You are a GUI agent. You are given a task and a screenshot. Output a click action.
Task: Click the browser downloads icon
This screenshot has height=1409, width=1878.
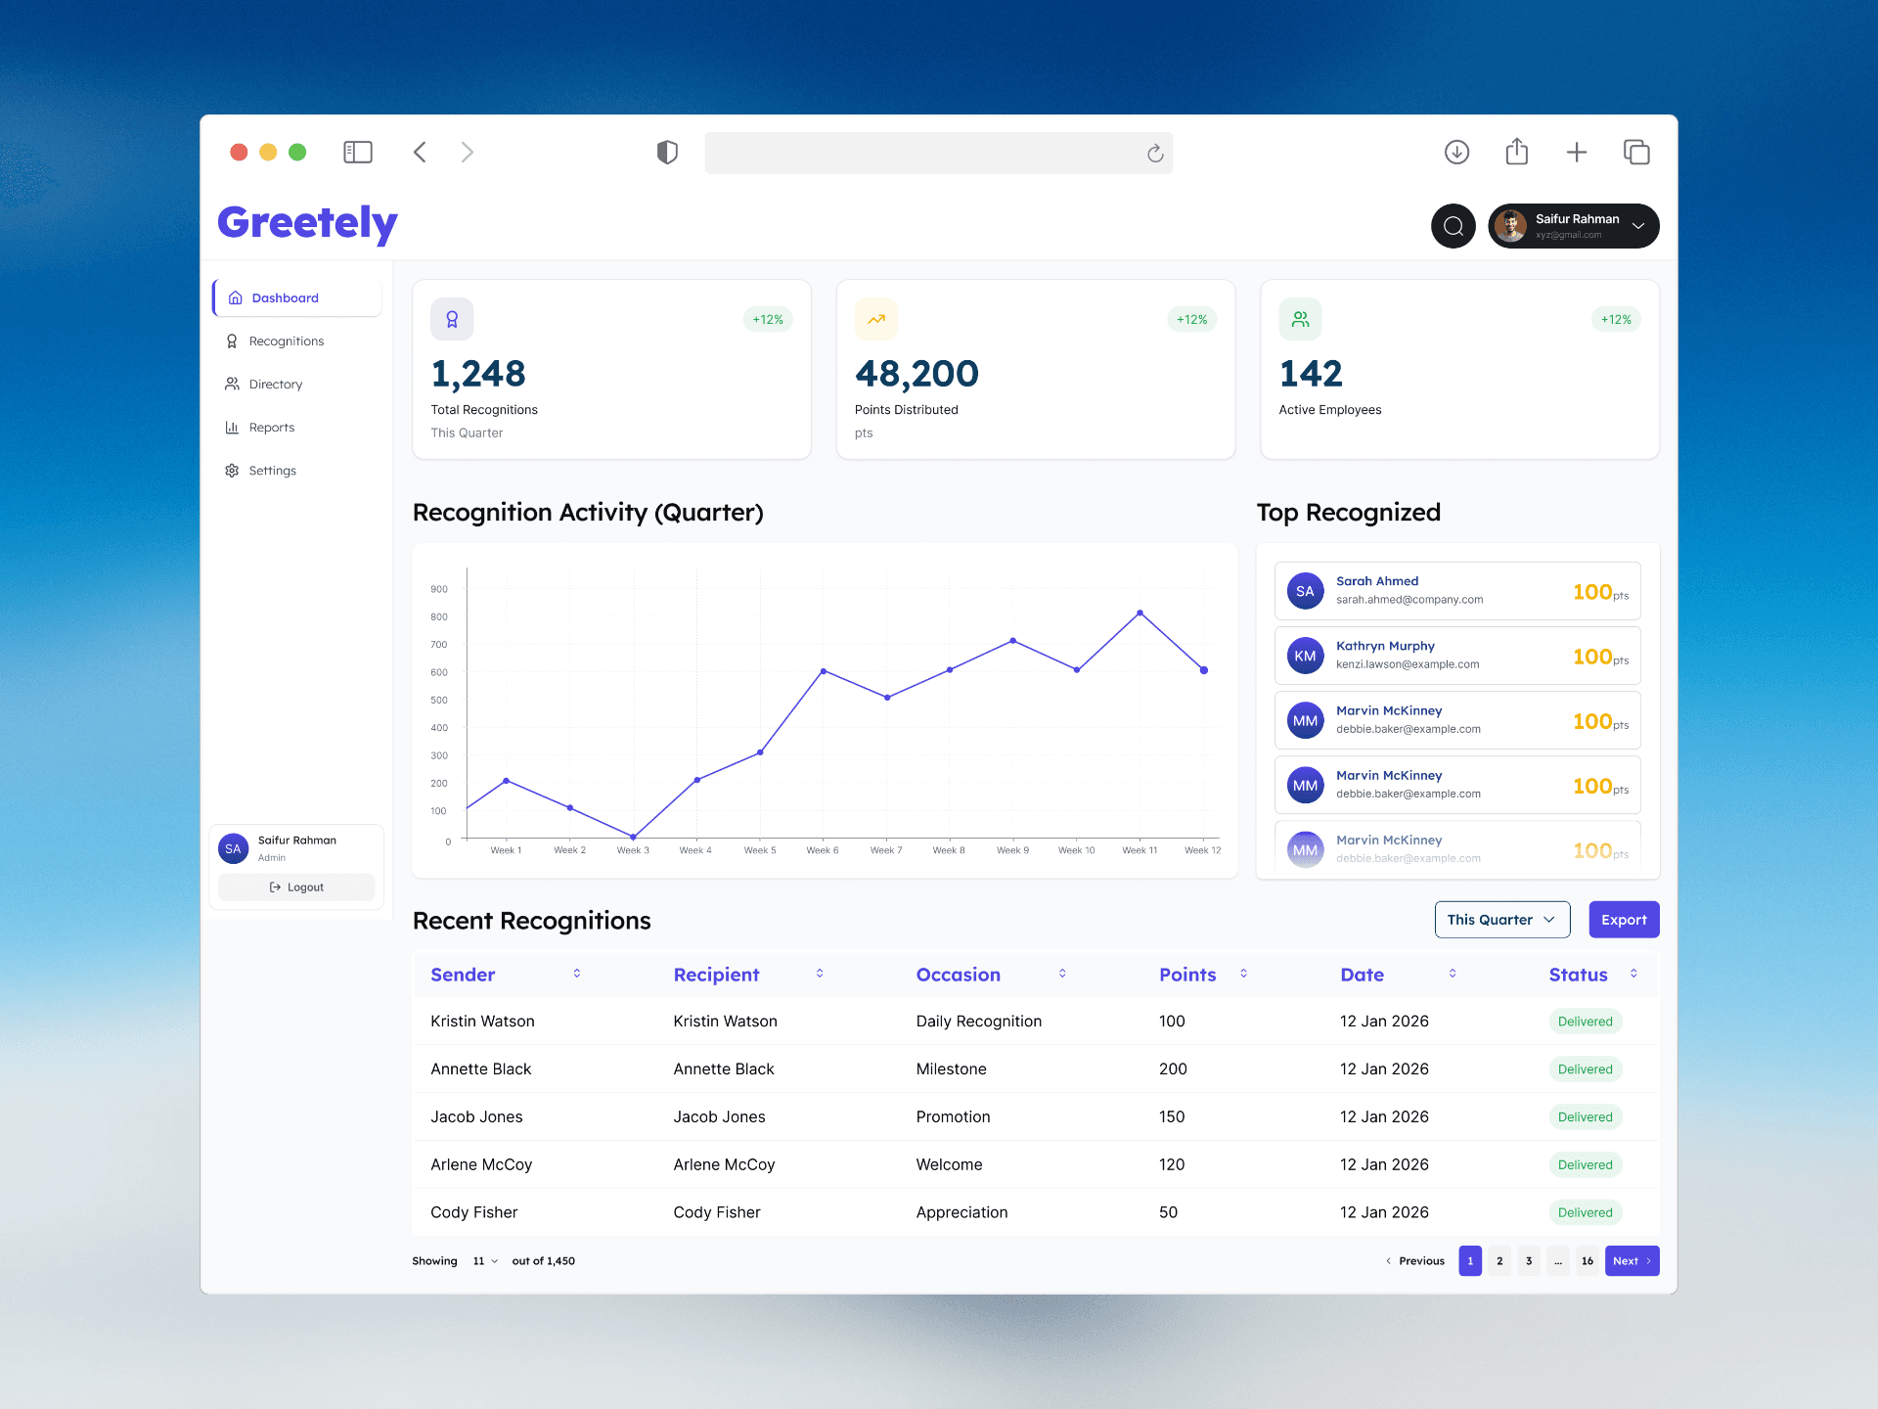[x=1456, y=152]
